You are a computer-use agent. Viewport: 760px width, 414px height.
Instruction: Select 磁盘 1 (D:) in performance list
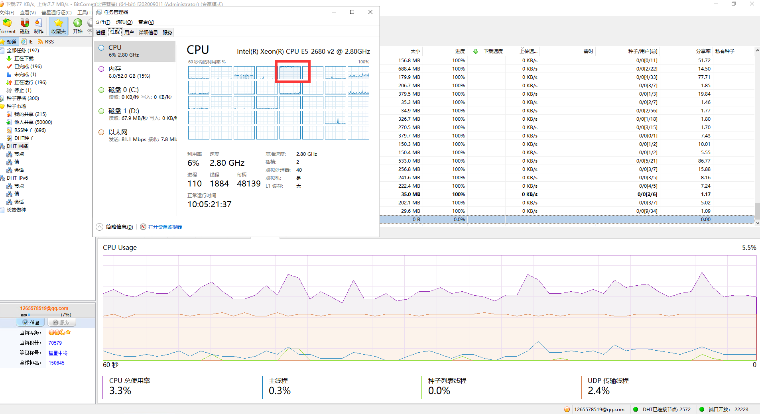click(135, 114)
